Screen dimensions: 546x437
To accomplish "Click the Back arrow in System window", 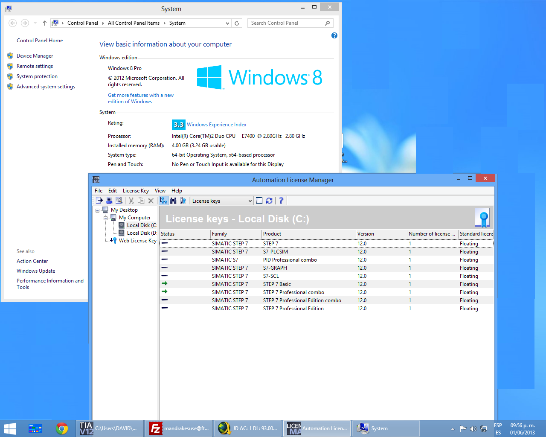I will click(13, 23).
